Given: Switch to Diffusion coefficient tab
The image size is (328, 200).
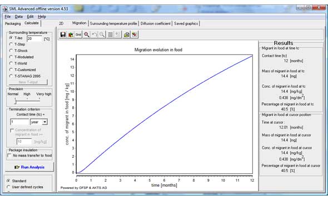Looking at the screenshot, I should click(156, 24).
